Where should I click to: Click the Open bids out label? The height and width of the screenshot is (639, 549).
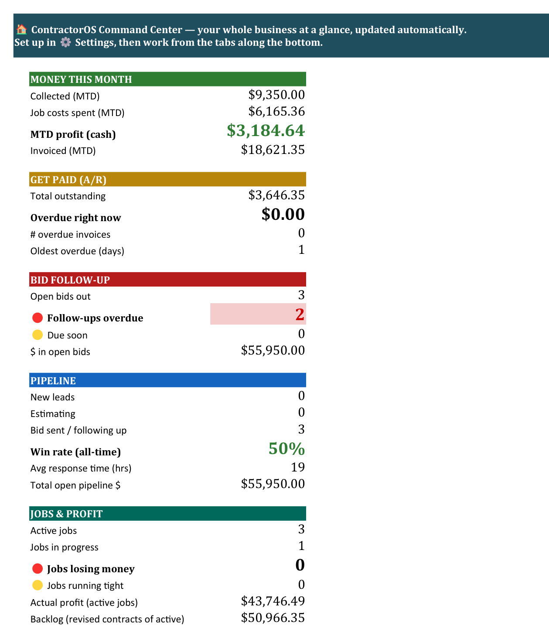[x=60, y=297]
